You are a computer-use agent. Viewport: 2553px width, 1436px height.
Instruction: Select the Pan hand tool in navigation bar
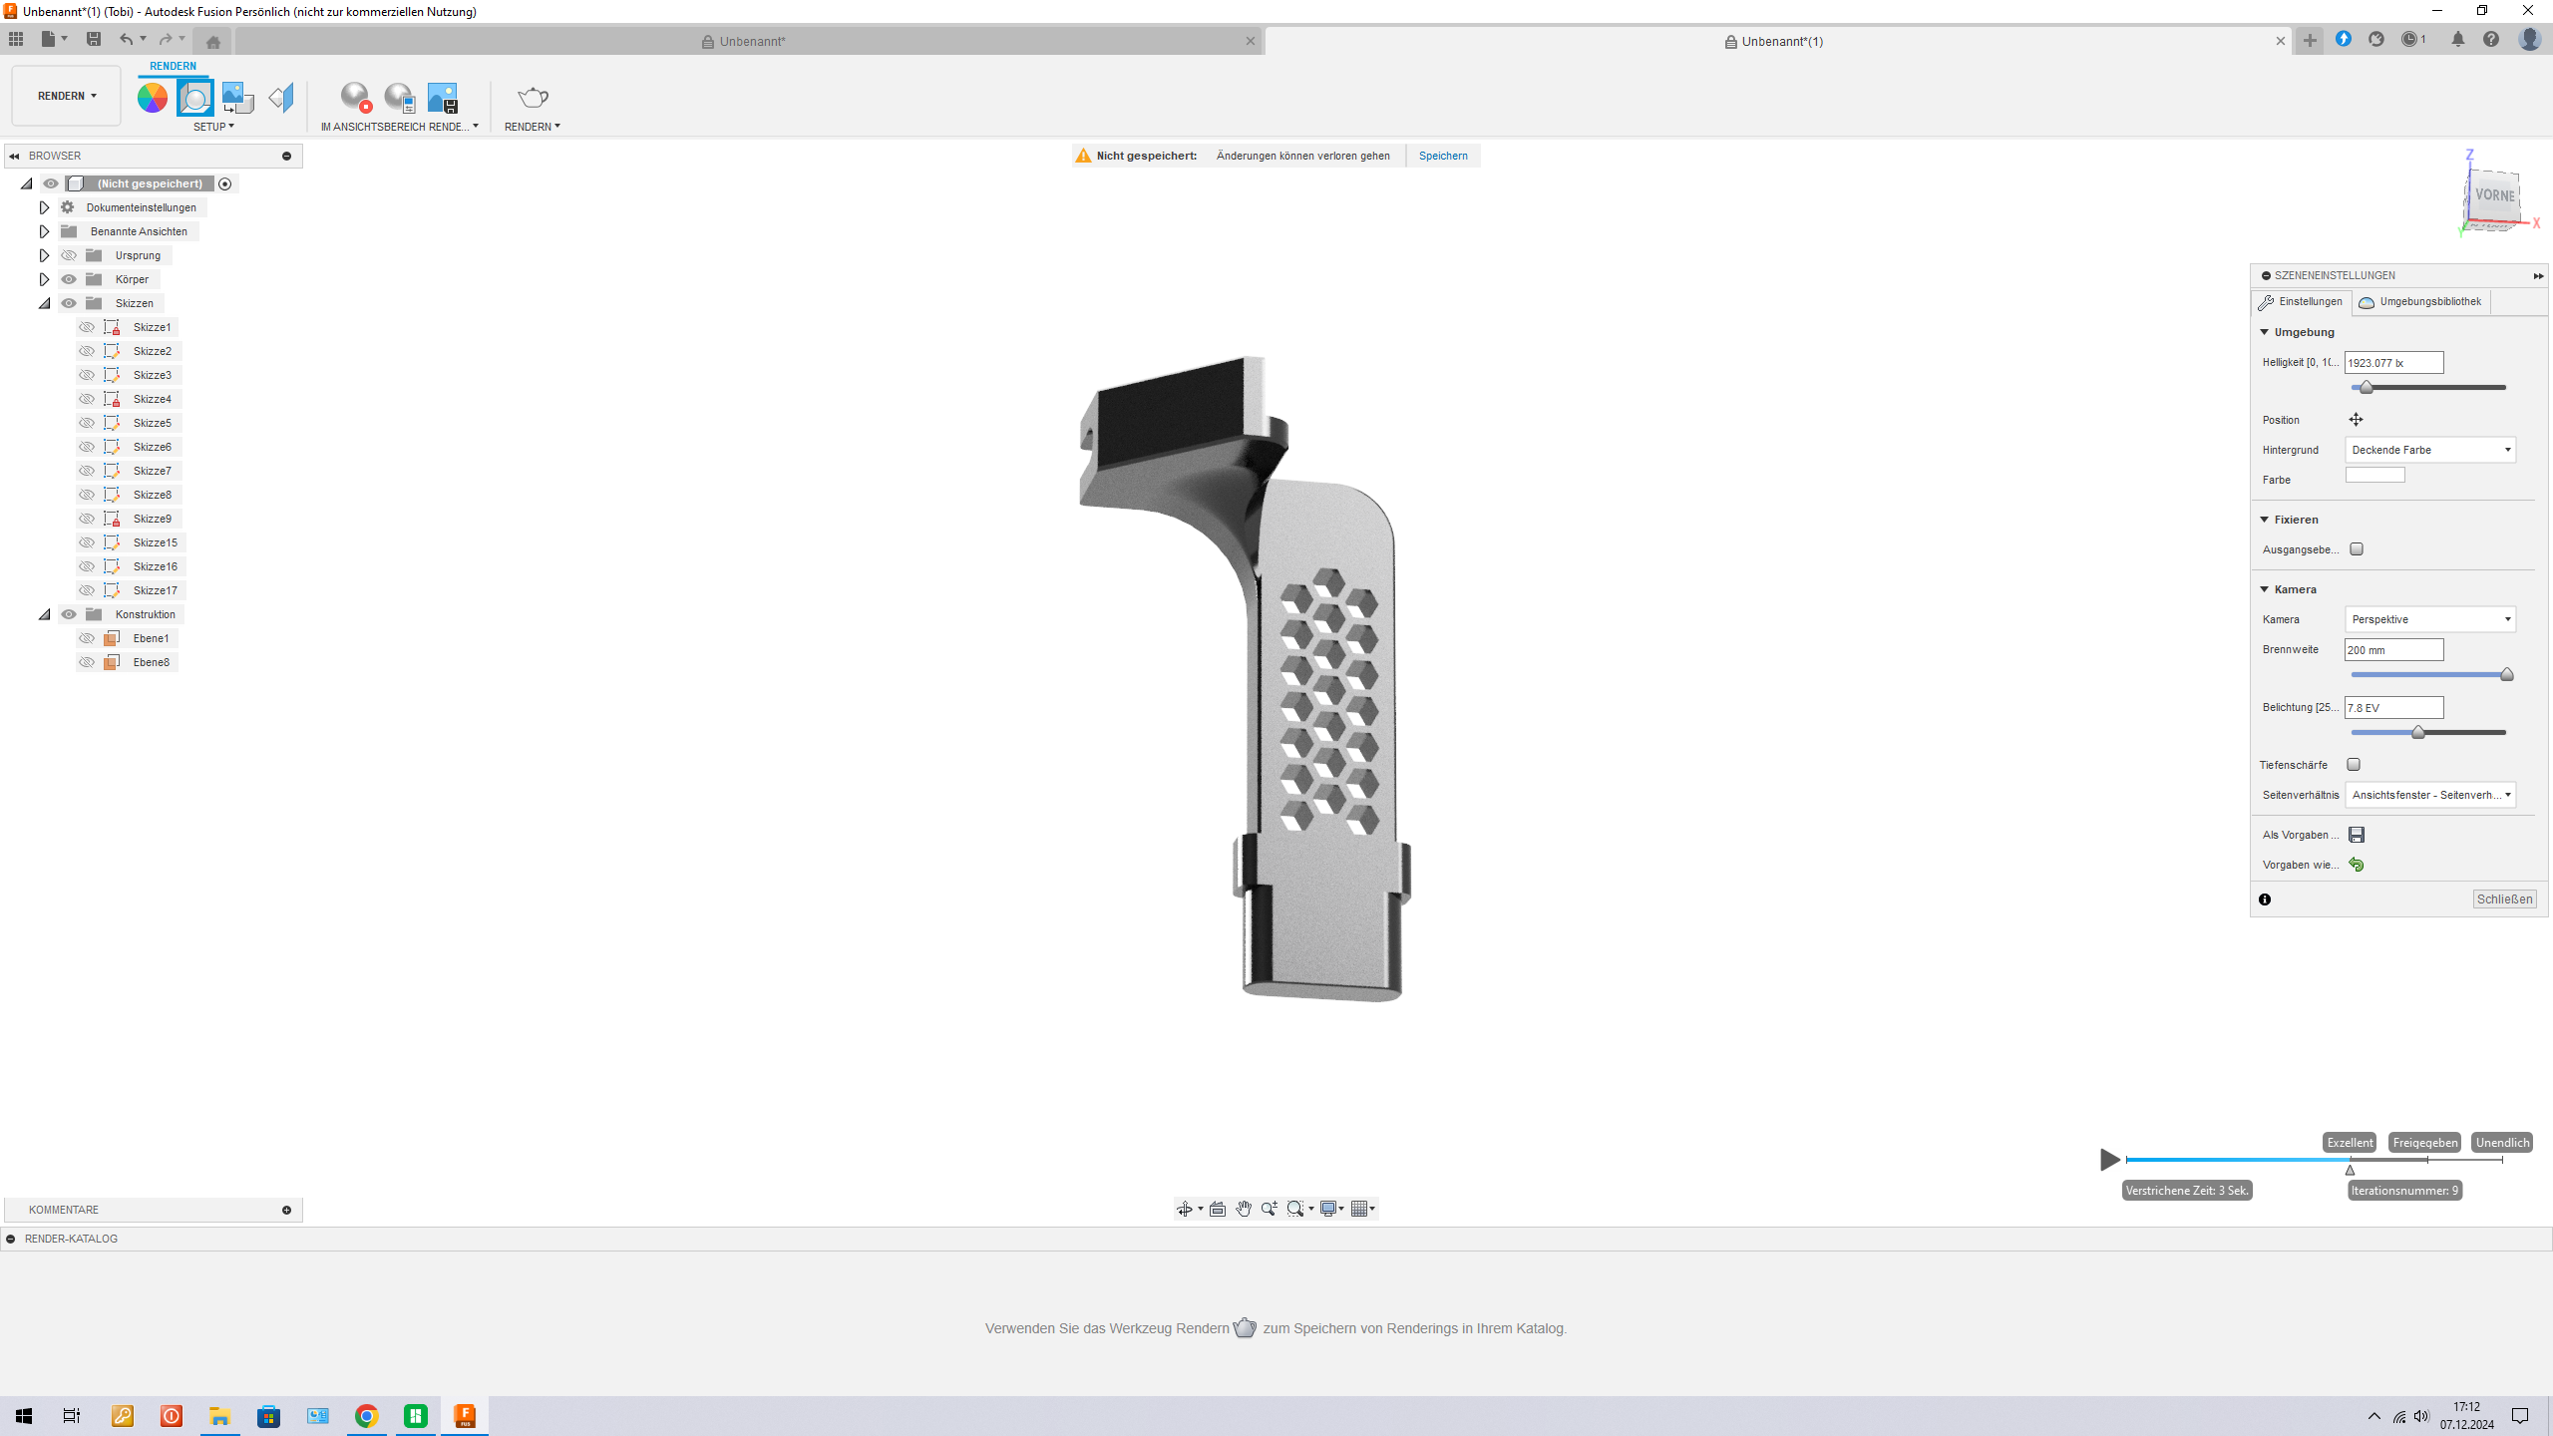click(1243, 1208)
